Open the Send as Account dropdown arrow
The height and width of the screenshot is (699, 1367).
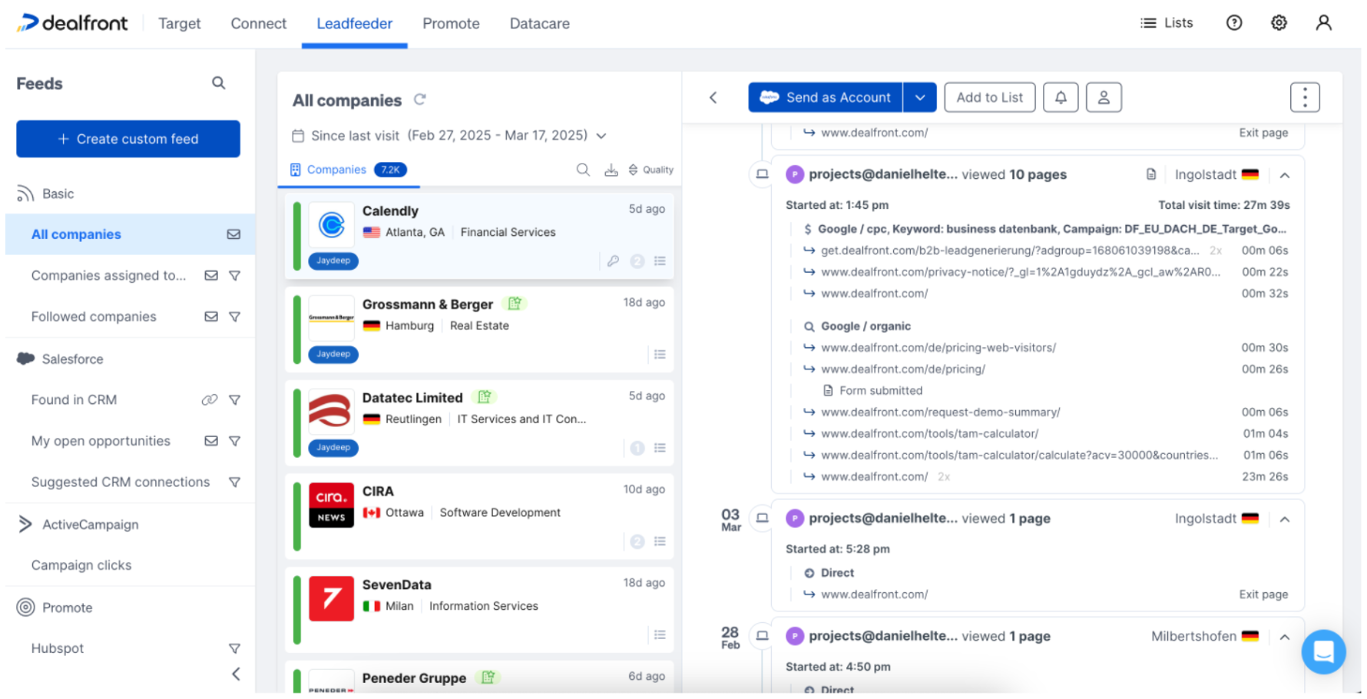pos(920,98)
